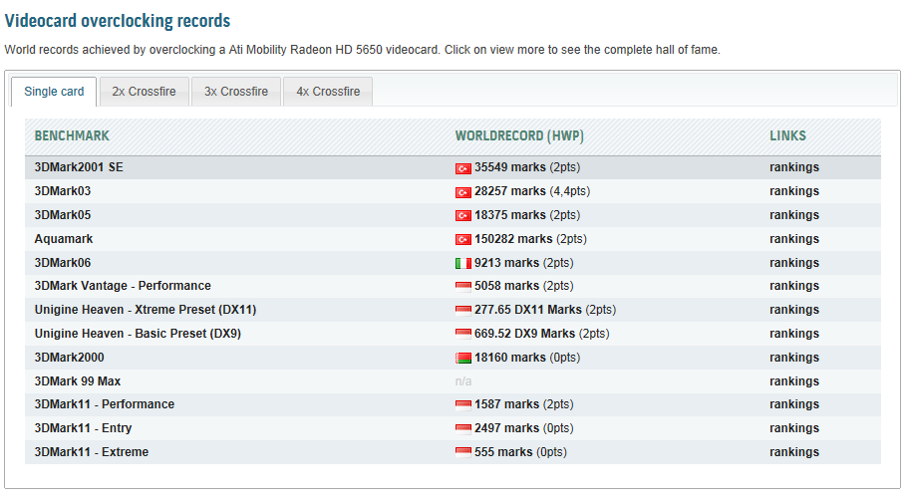
Task: Click the Videocard overclocking records heading
Action: (x=118, y=21)
